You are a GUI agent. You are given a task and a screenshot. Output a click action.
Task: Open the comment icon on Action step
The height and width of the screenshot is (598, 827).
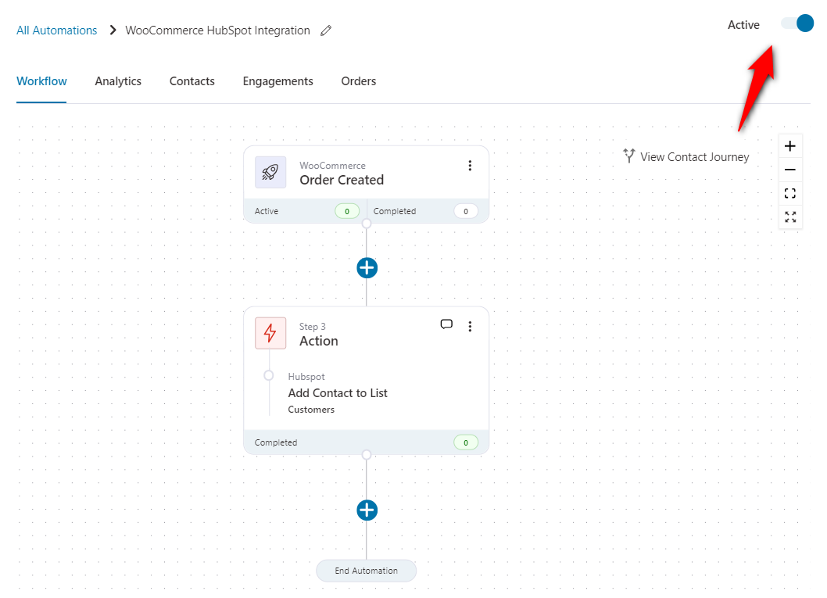(x=446, y=325)
